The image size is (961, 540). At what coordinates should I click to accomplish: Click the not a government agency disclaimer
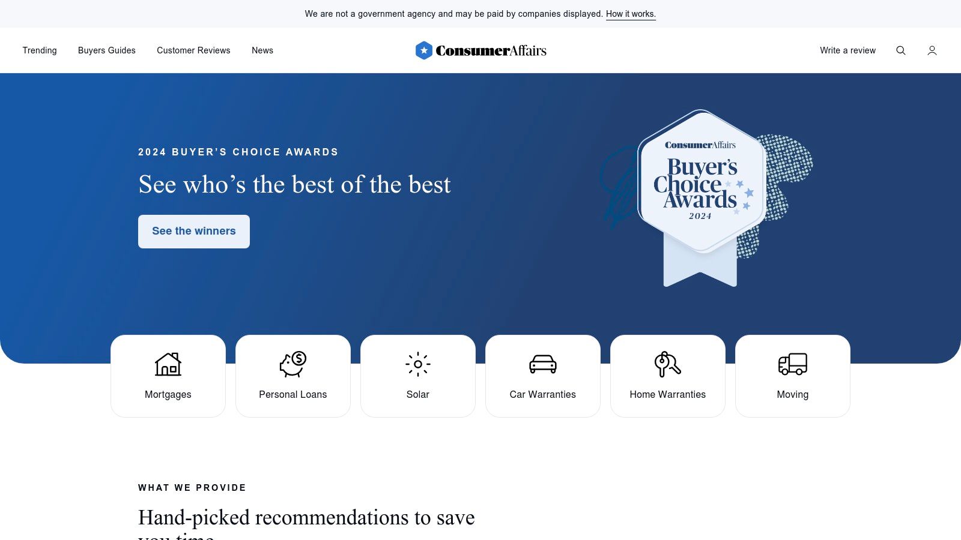tap(453, 14)
